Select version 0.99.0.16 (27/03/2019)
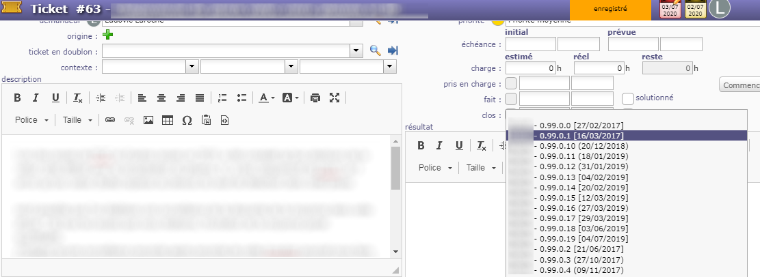 coord(626,208)
